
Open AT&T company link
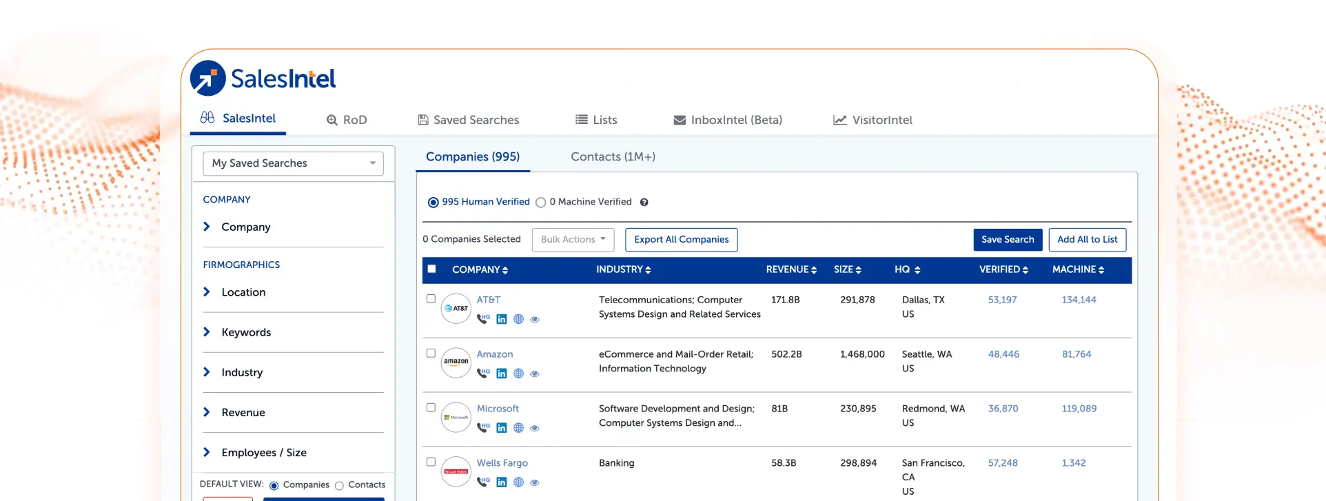(x=489, y=300)
